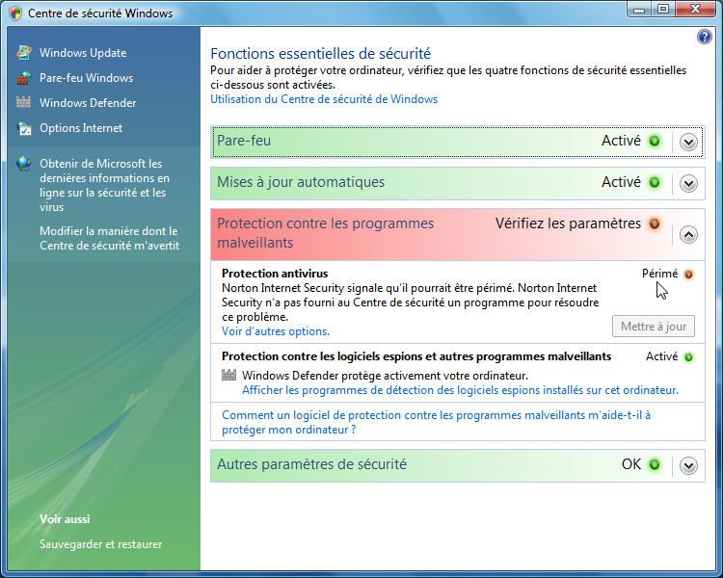Open help with the blue question mark icon
The image size is (723, 578).
[704, 37]
